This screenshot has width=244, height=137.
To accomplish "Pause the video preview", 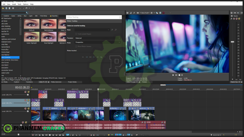I will pos(176,75).
